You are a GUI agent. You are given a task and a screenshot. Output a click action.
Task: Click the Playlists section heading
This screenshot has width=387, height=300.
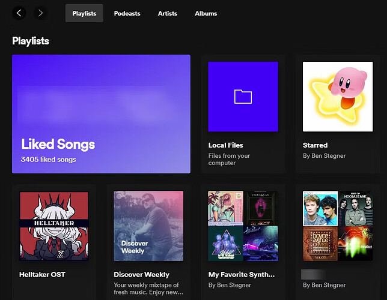tap(31, 41)
